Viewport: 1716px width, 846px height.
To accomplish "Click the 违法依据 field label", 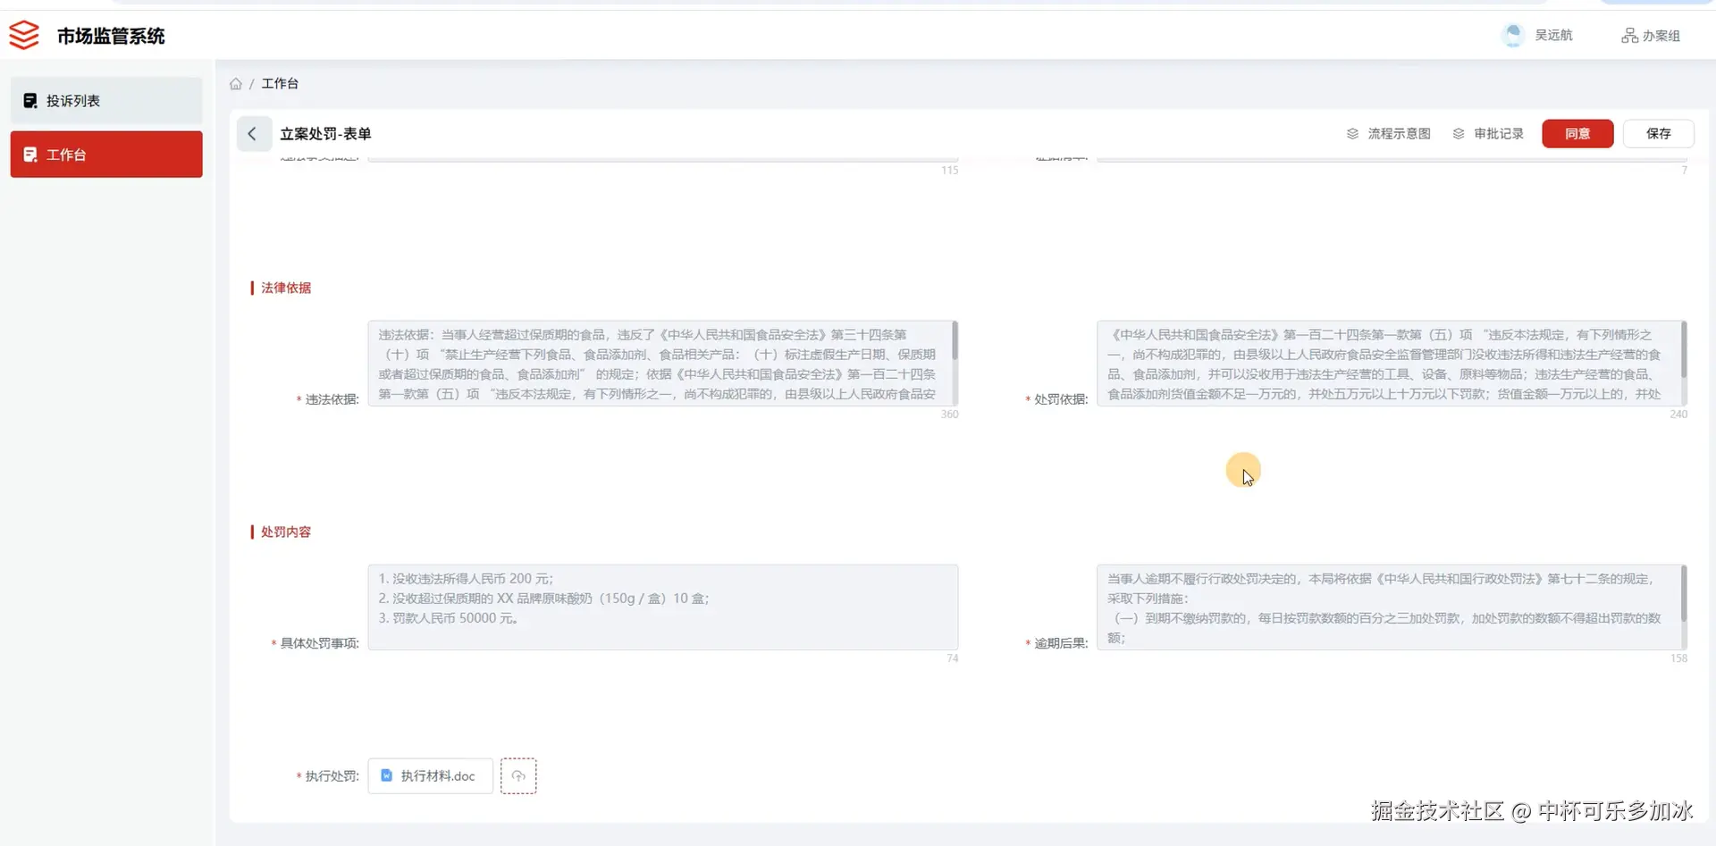I will click(x=332, y=399).
